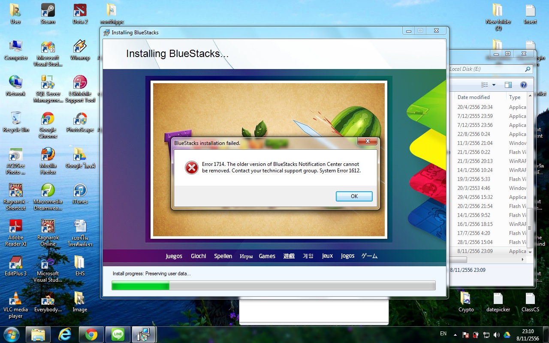The image size is (549, 343).
Task: Open the Action Center flag icon
Action: point(466,335)
